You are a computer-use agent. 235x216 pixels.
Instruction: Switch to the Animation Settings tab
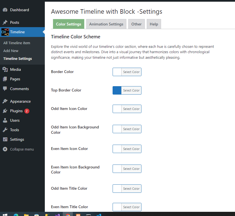click(106, 24)
